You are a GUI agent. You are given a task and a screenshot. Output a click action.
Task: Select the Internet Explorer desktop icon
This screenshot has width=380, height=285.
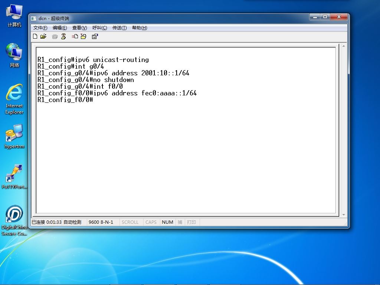click(x=14, y=99)
